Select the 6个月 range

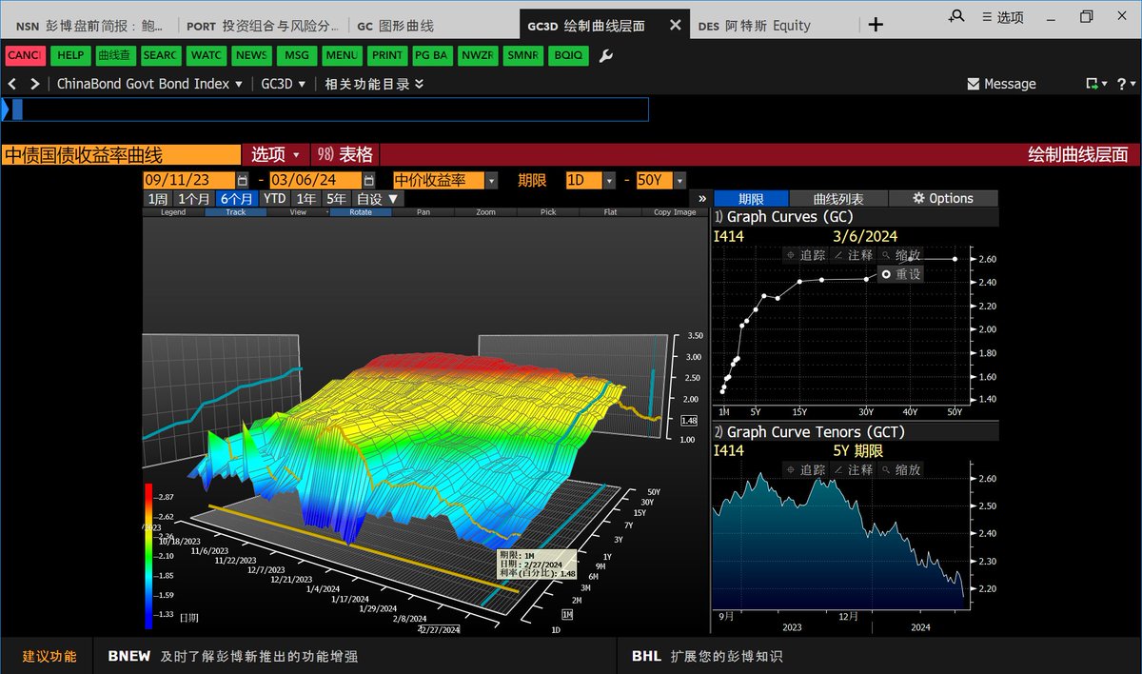tap(237, 199)
